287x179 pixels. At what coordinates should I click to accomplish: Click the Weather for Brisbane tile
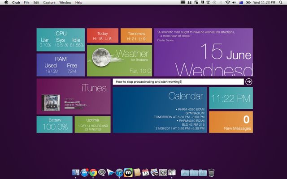click(x=120, y=60)
